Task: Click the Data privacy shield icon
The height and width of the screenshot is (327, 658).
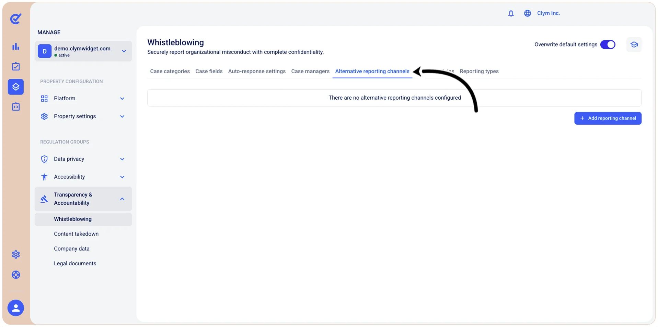Action: pyautogui.click(x=44, y=159)
